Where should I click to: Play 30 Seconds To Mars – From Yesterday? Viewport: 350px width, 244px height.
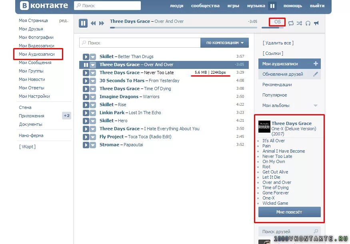tap(86, 81)
